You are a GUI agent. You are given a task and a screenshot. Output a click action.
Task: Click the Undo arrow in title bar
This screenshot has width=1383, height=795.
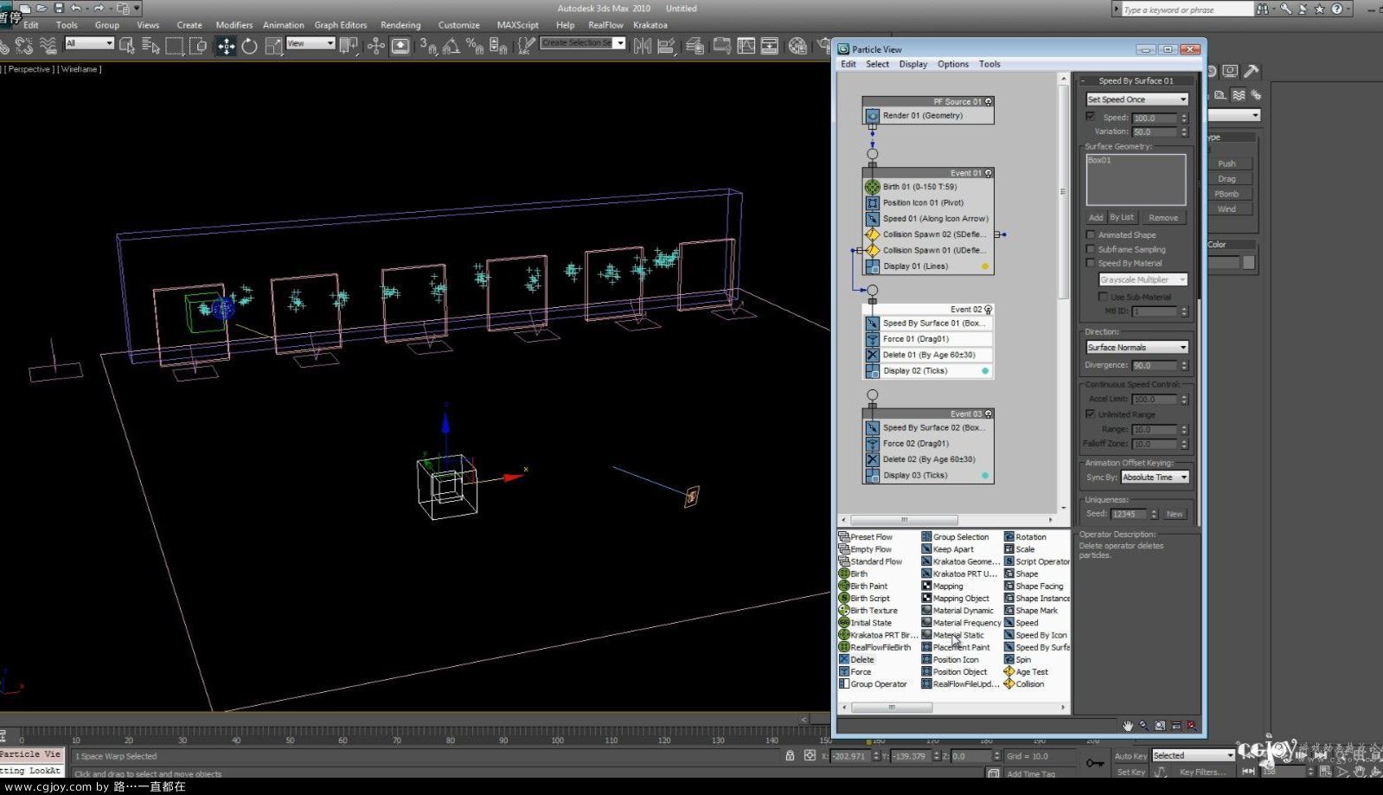pos(76,8)
